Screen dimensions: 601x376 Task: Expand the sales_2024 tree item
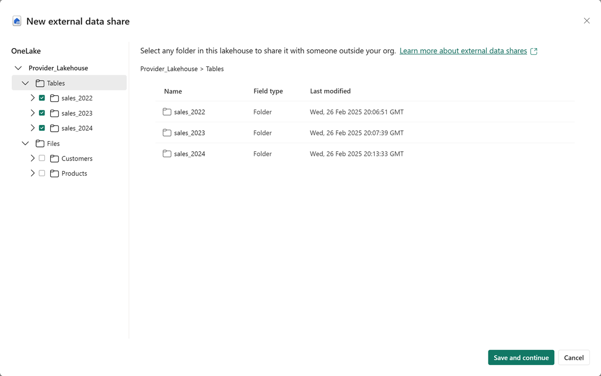32,128
